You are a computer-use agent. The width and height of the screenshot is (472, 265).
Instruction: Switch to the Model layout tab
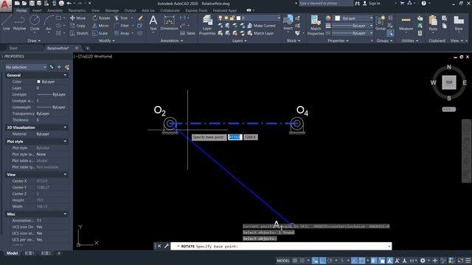click(x=12, y=253)
